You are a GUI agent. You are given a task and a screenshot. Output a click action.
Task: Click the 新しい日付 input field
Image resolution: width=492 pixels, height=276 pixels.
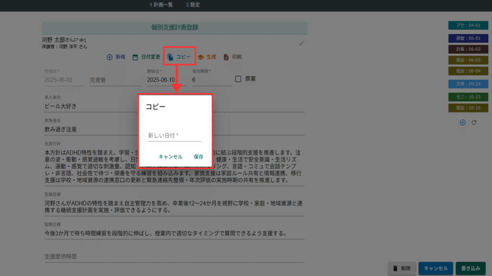click(174, 136)
